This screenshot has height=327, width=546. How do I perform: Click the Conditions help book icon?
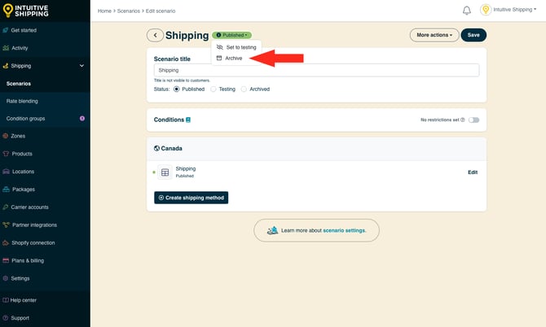(188, 120)
